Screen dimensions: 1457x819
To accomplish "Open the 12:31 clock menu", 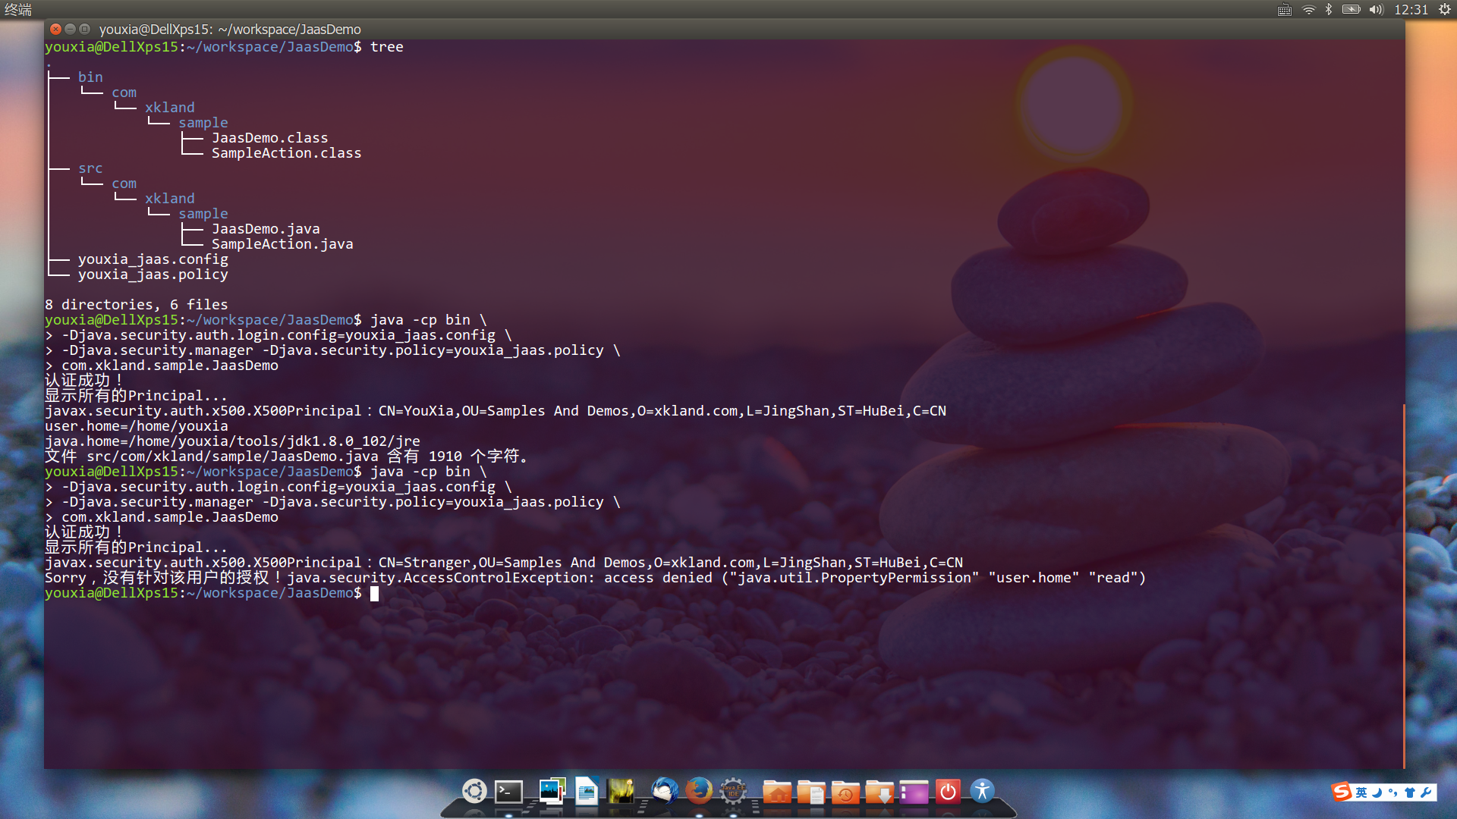I will tap(1411, 10).
